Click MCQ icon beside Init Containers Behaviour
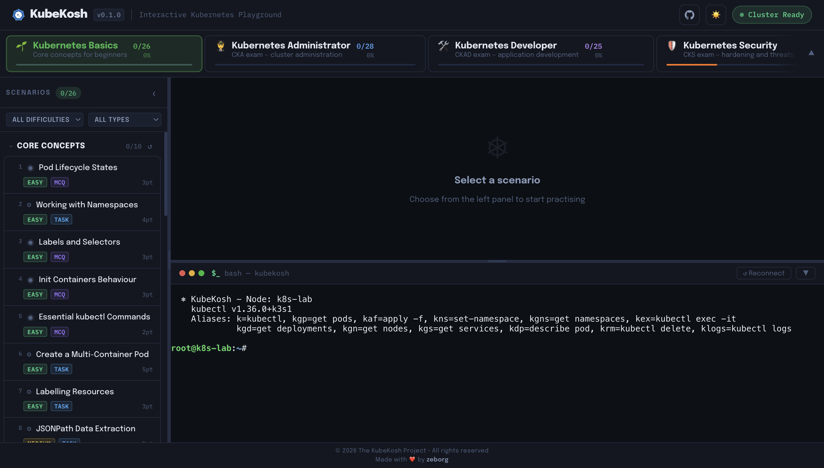 tap(31, 280)
